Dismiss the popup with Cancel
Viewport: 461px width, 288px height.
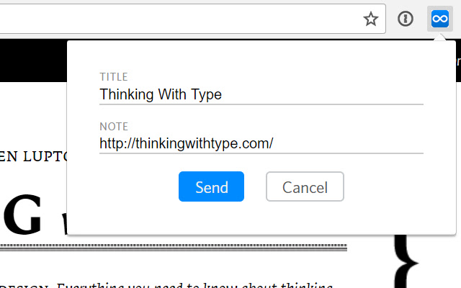click(305, 187)
